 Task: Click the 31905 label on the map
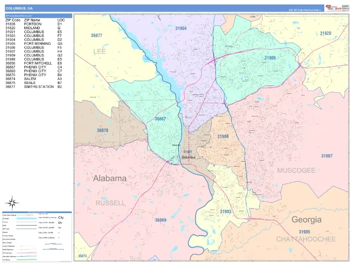pyautogui.click(x=304, y=232)
